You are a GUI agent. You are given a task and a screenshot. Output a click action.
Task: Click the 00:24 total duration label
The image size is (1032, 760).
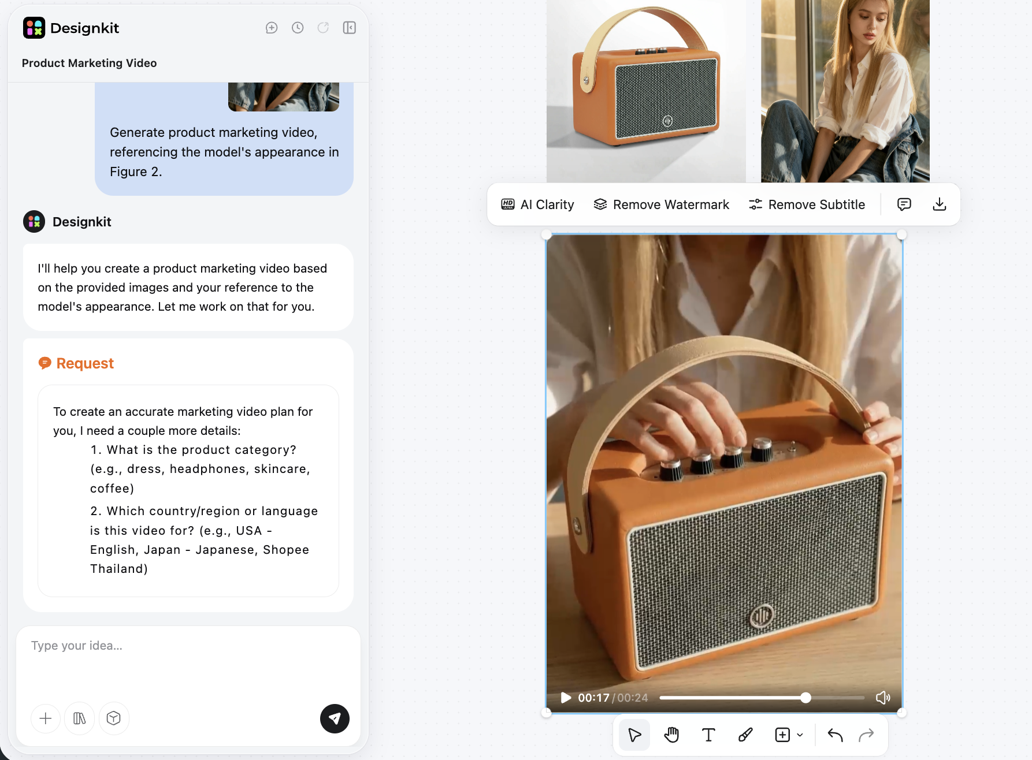coord(633,698)
